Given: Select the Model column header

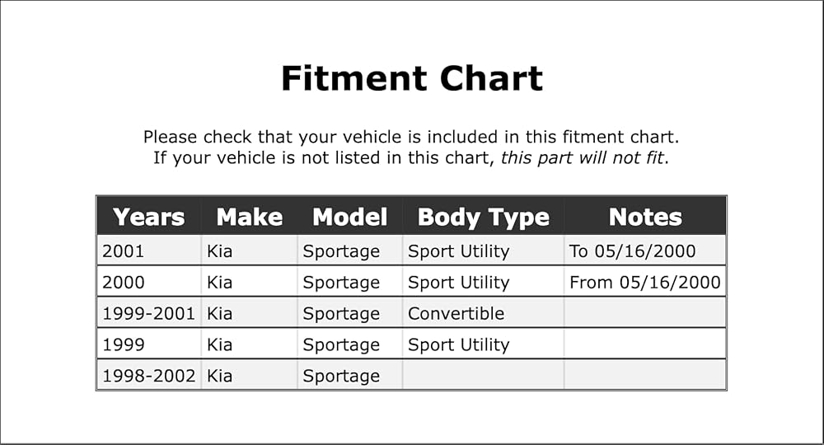Looking at the screenshot, I should tap(350, 217).
